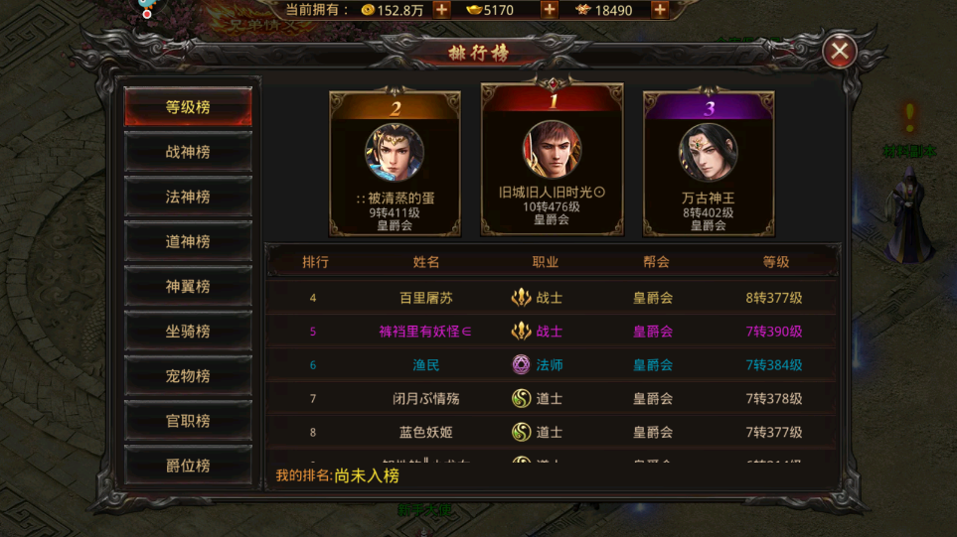Viewport: 957px width, 537px height.
Task: Open the 坐骑榜 mount ranking
Action: (x=188, y=331)
